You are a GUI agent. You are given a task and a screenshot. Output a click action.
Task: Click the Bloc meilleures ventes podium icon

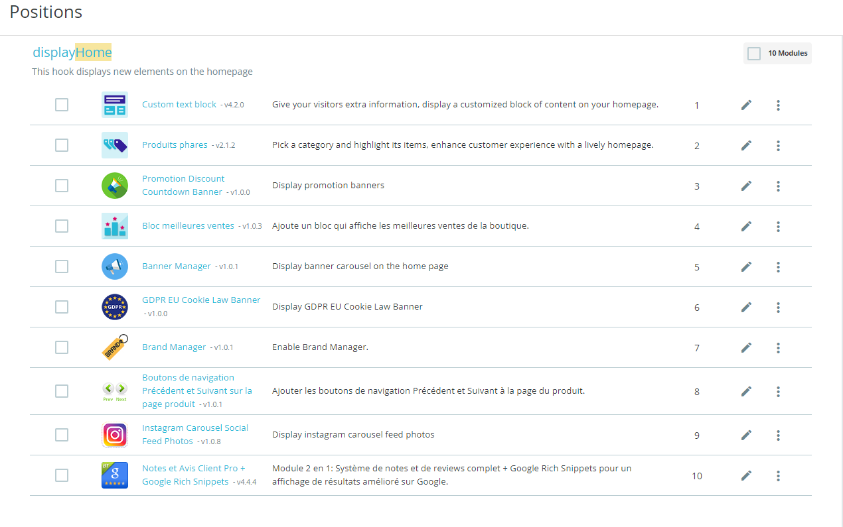[x=115, y=226]
